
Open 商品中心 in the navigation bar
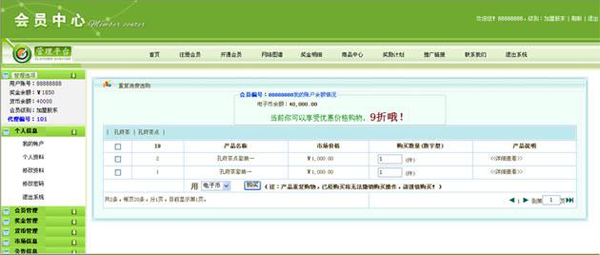click(352, 55)
